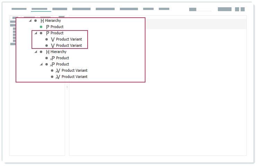Click the P icon of the green-dot Product
257x166 pixels.
(x=47, y=27)
